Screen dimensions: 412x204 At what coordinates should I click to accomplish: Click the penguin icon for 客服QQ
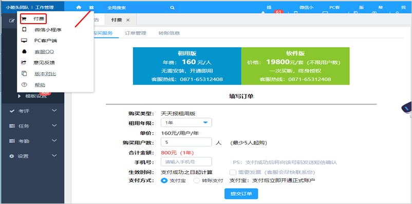tap(24, 51)
